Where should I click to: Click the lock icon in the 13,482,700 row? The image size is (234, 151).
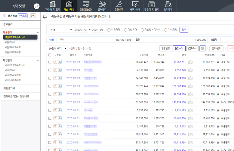pos(218,118)
